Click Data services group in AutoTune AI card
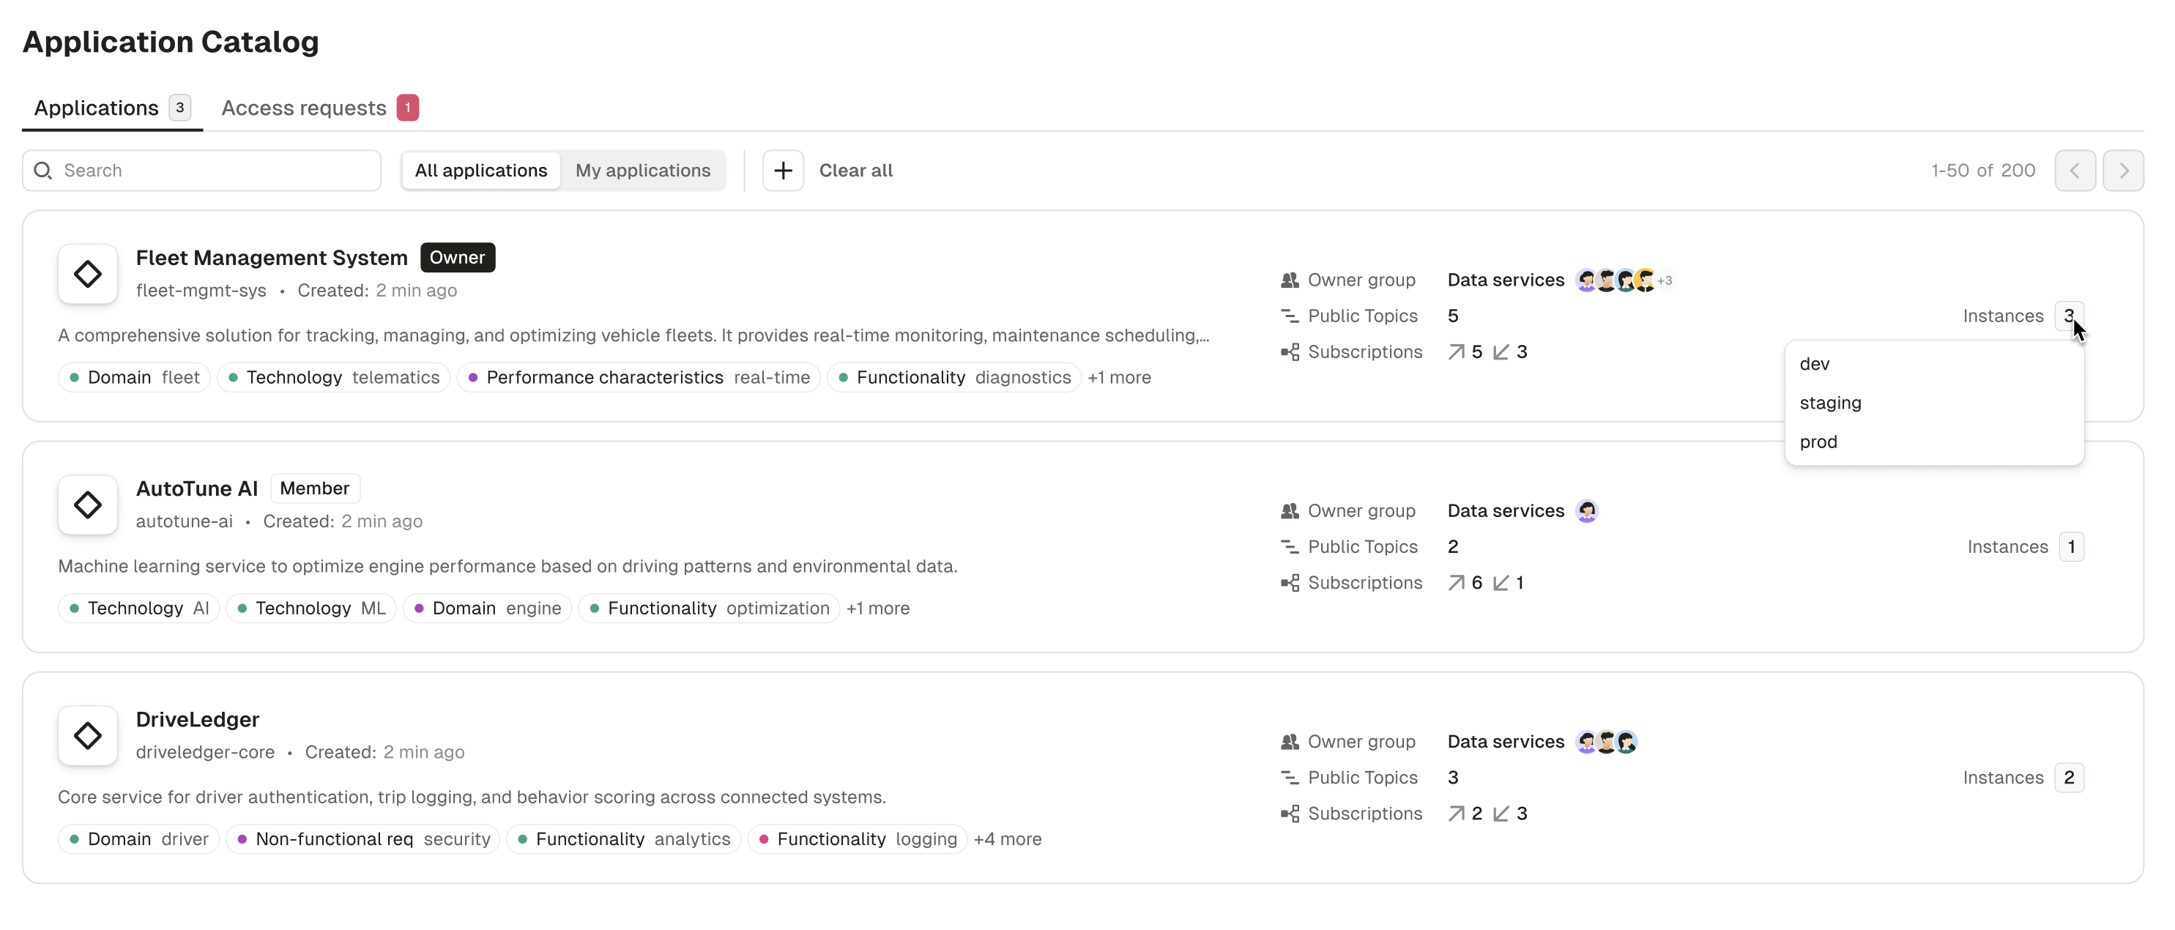Viewport: 2175px width, 930px height. 1506,510
